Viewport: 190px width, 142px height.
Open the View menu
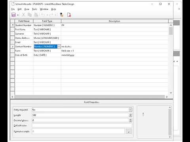(x=27, y=9)
